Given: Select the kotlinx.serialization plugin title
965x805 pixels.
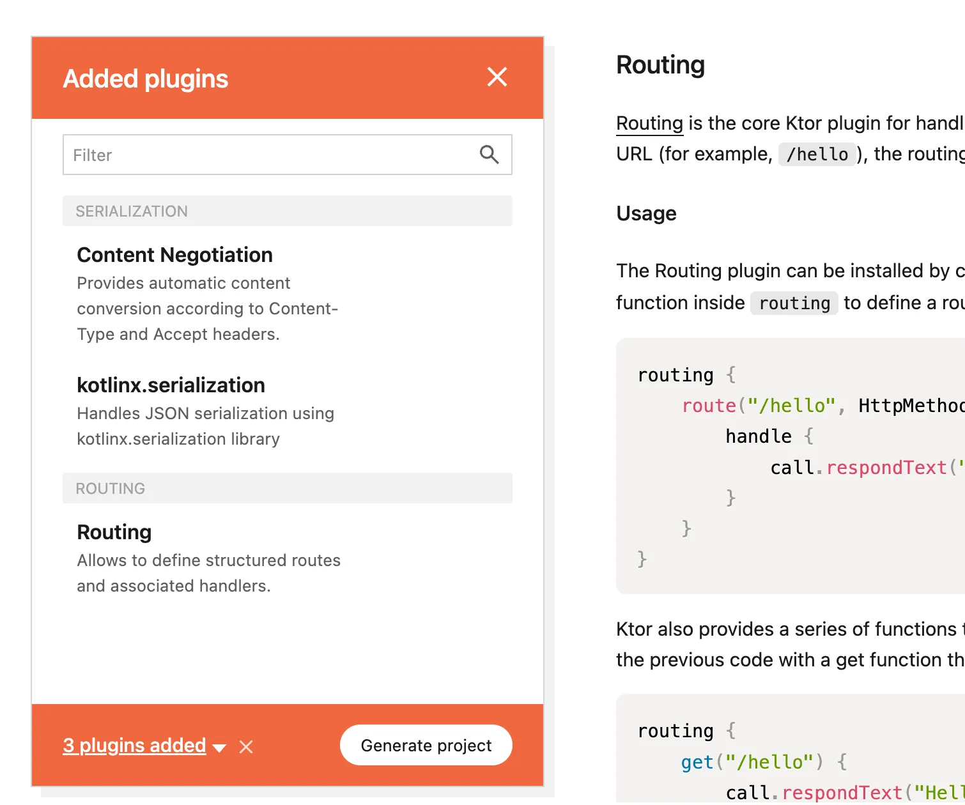Looking at the screenshot, I should 171,385.
